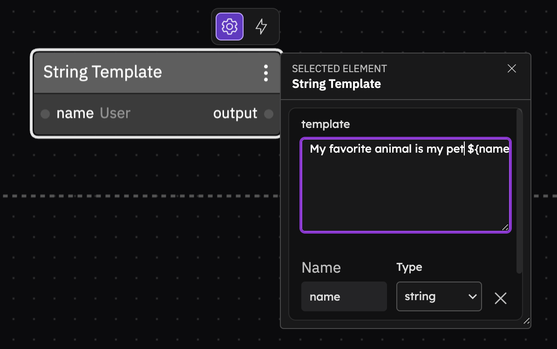Open the String Template node three-dot menu
The height and width of the screenshot is (349, 557).
(265, 73)
